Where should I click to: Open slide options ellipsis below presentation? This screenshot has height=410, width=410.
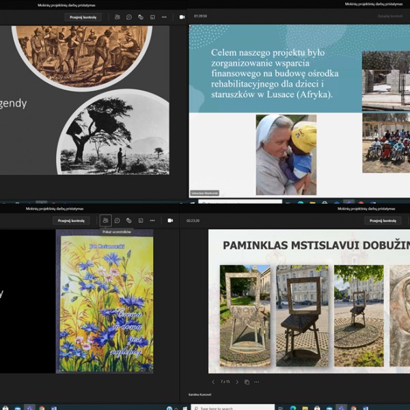(x=256, y=382)
